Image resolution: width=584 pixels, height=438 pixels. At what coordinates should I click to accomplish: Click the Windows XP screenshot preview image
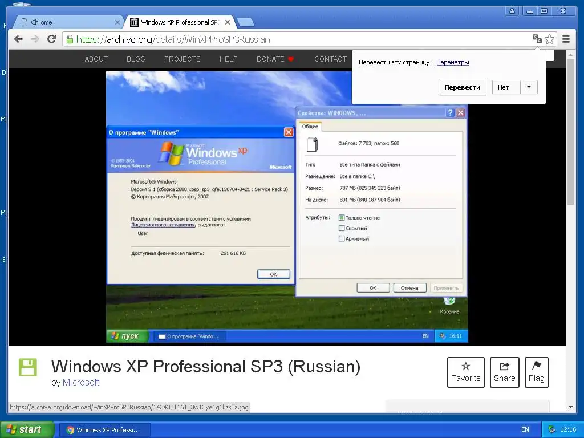click(x=287, y=207)
